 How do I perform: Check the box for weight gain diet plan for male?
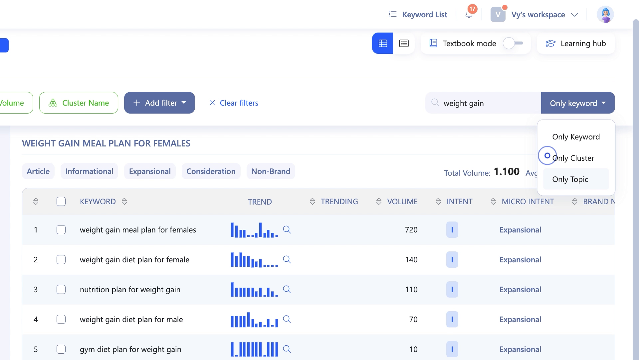pos(61,319)
